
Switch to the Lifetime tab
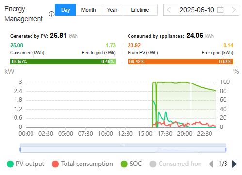[x=140, y=10]
